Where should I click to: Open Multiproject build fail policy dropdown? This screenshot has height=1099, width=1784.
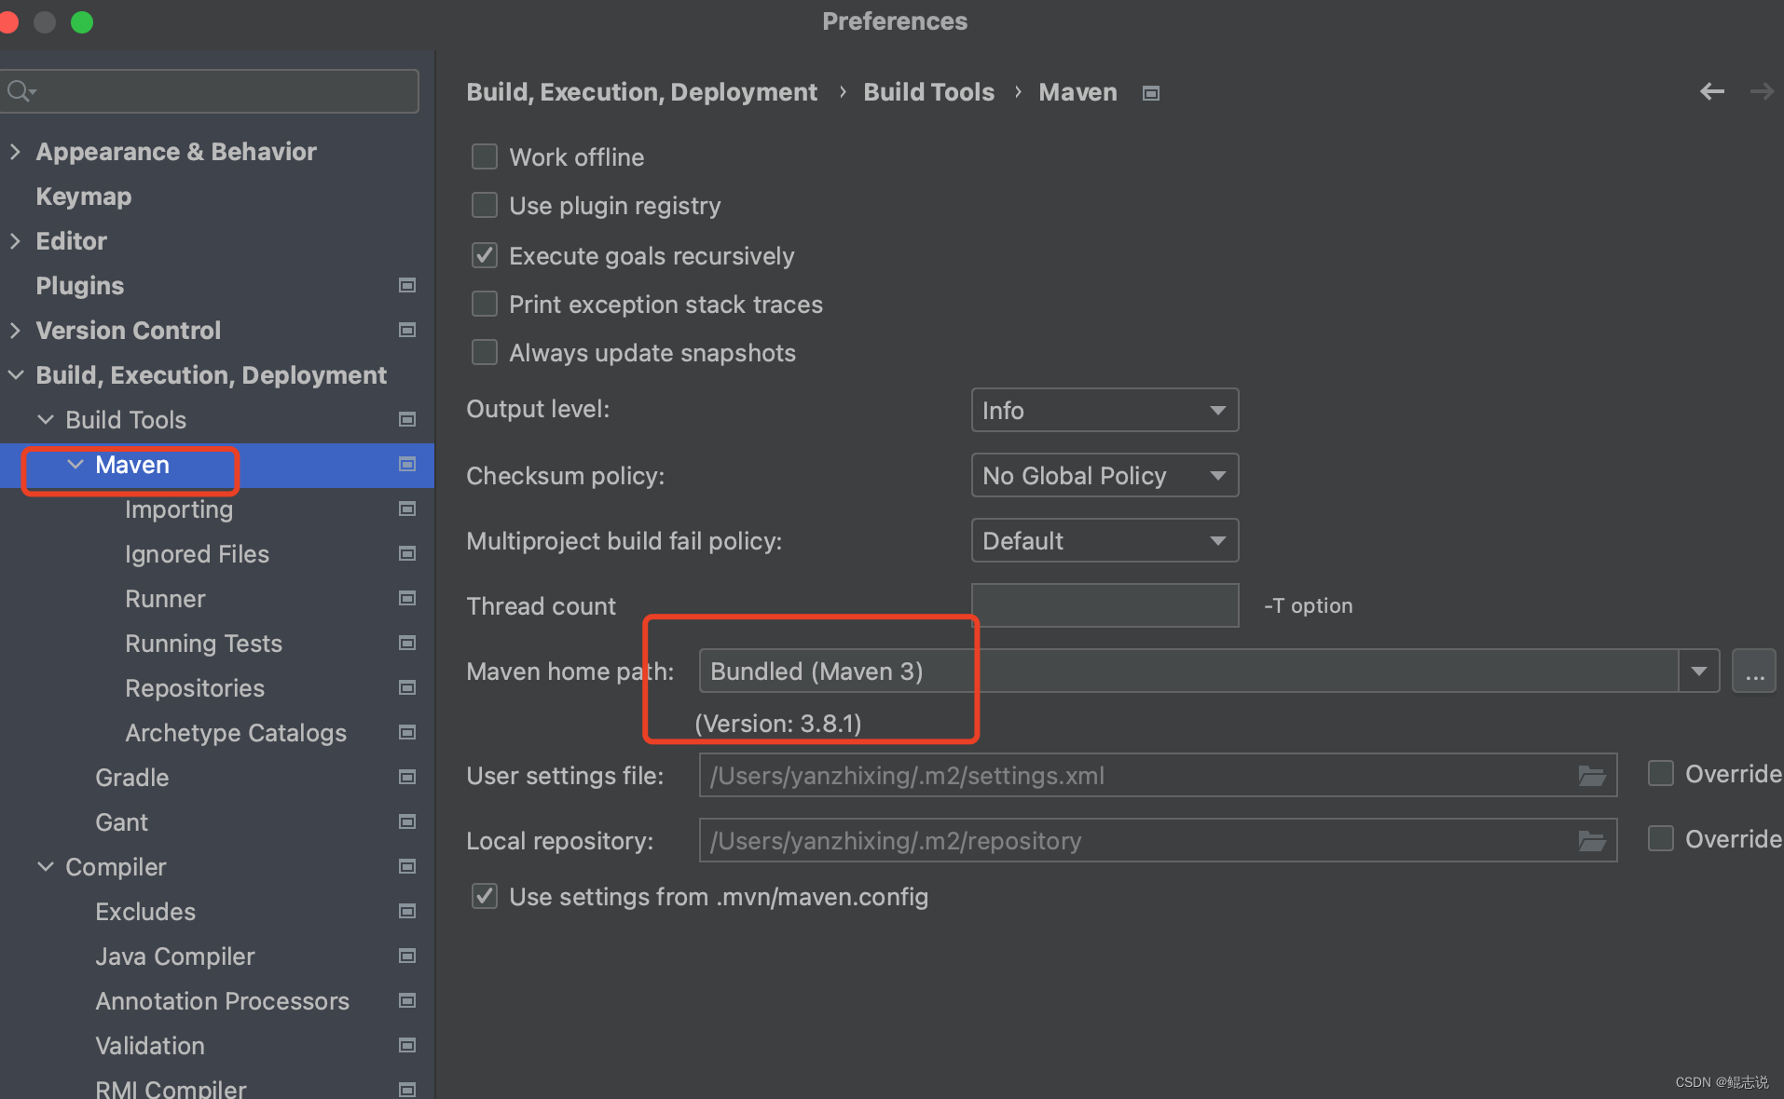pos(1105,540)
